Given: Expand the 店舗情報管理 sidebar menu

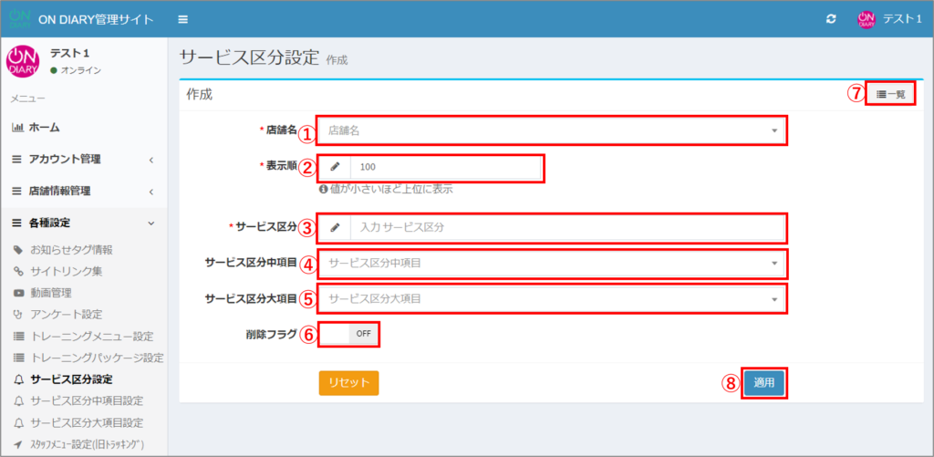Looking at the screenshot, I should pos(82,191).
